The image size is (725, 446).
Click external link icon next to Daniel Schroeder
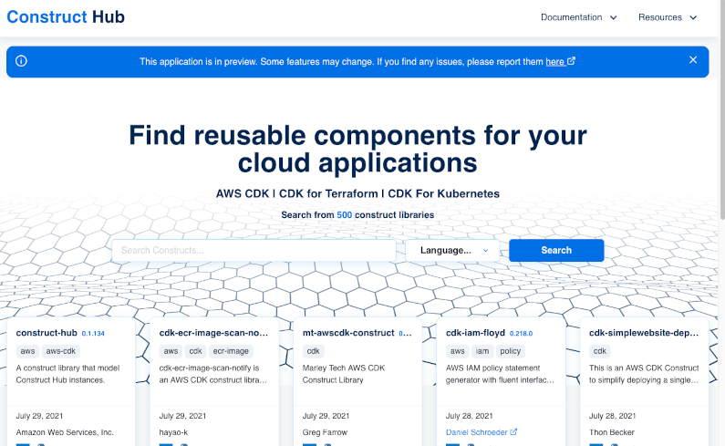(x=513, y=431)
